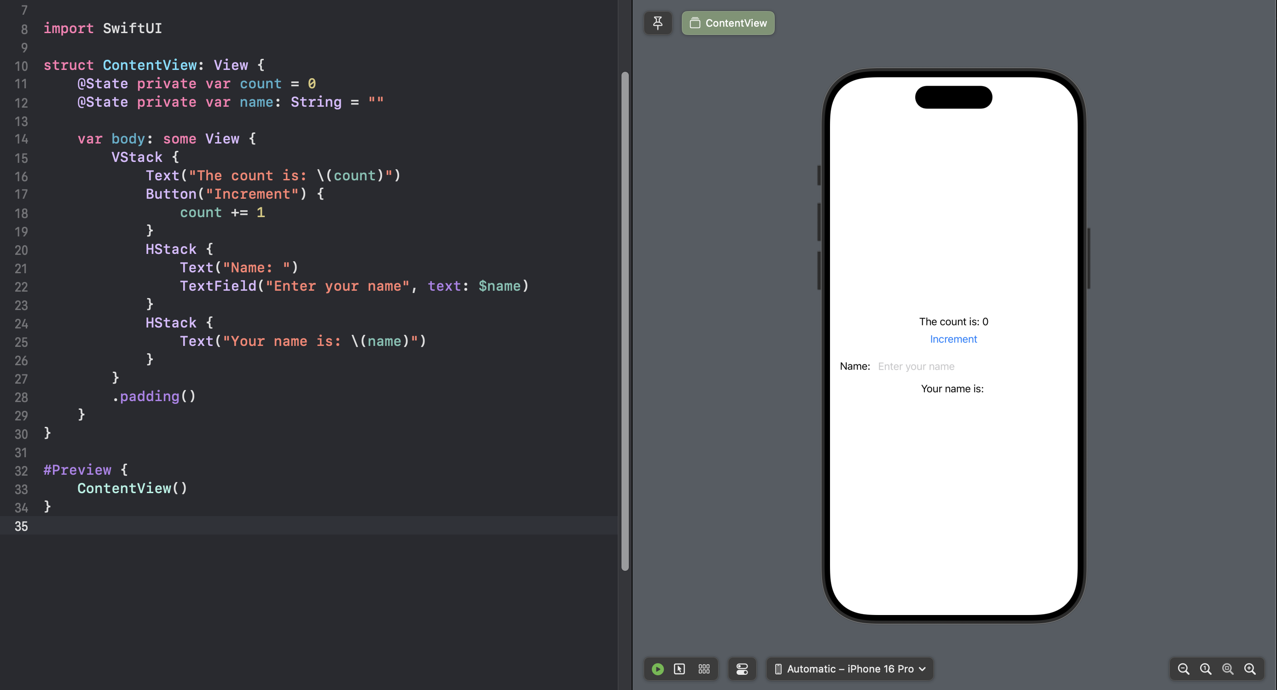This screenshot has height=690, width=1277.
Task: Start the live preview play button
Action: (657, 669)
